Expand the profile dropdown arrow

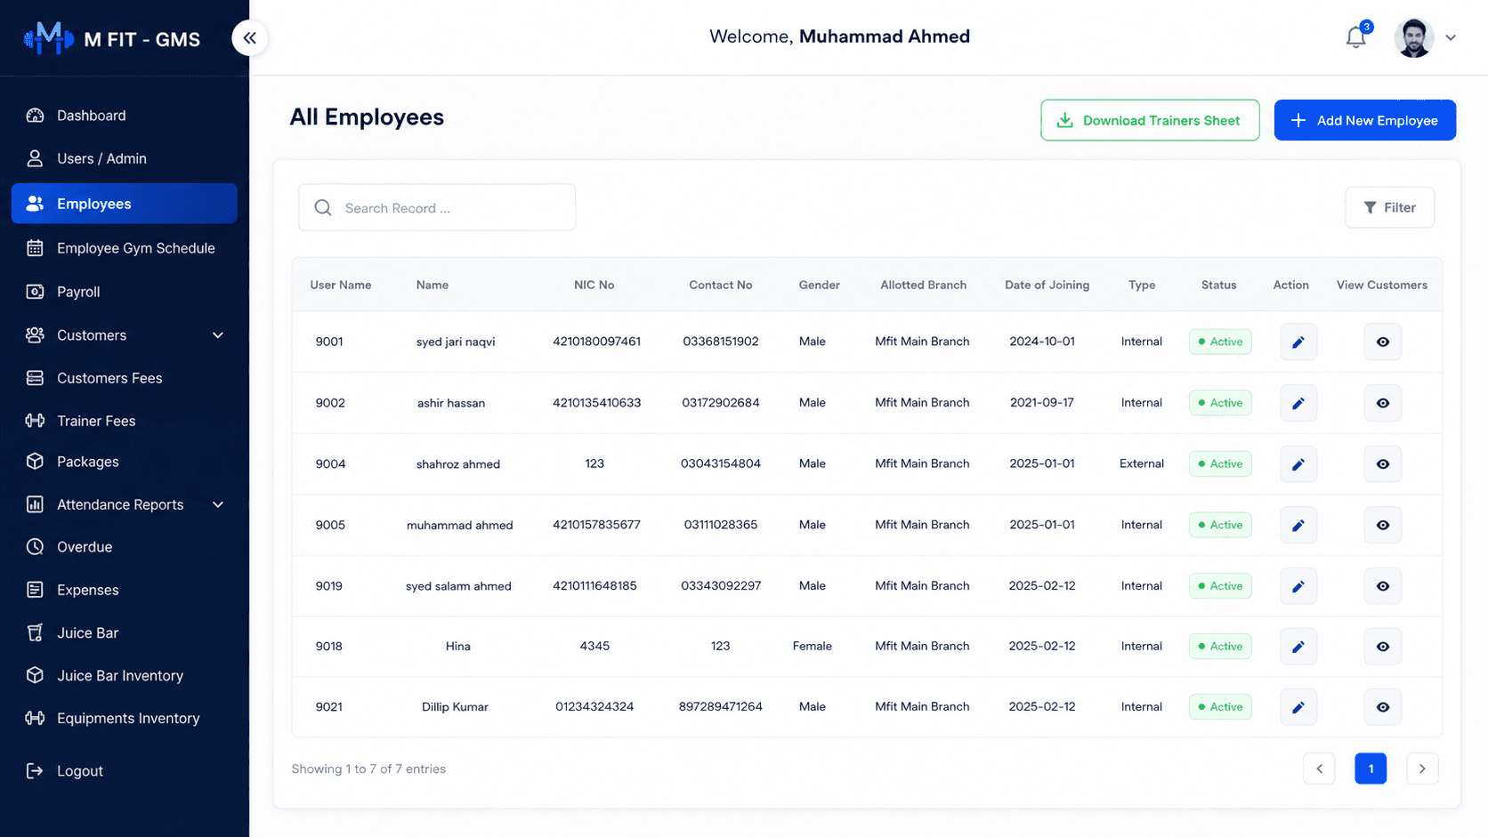[x=1451, y=37]
